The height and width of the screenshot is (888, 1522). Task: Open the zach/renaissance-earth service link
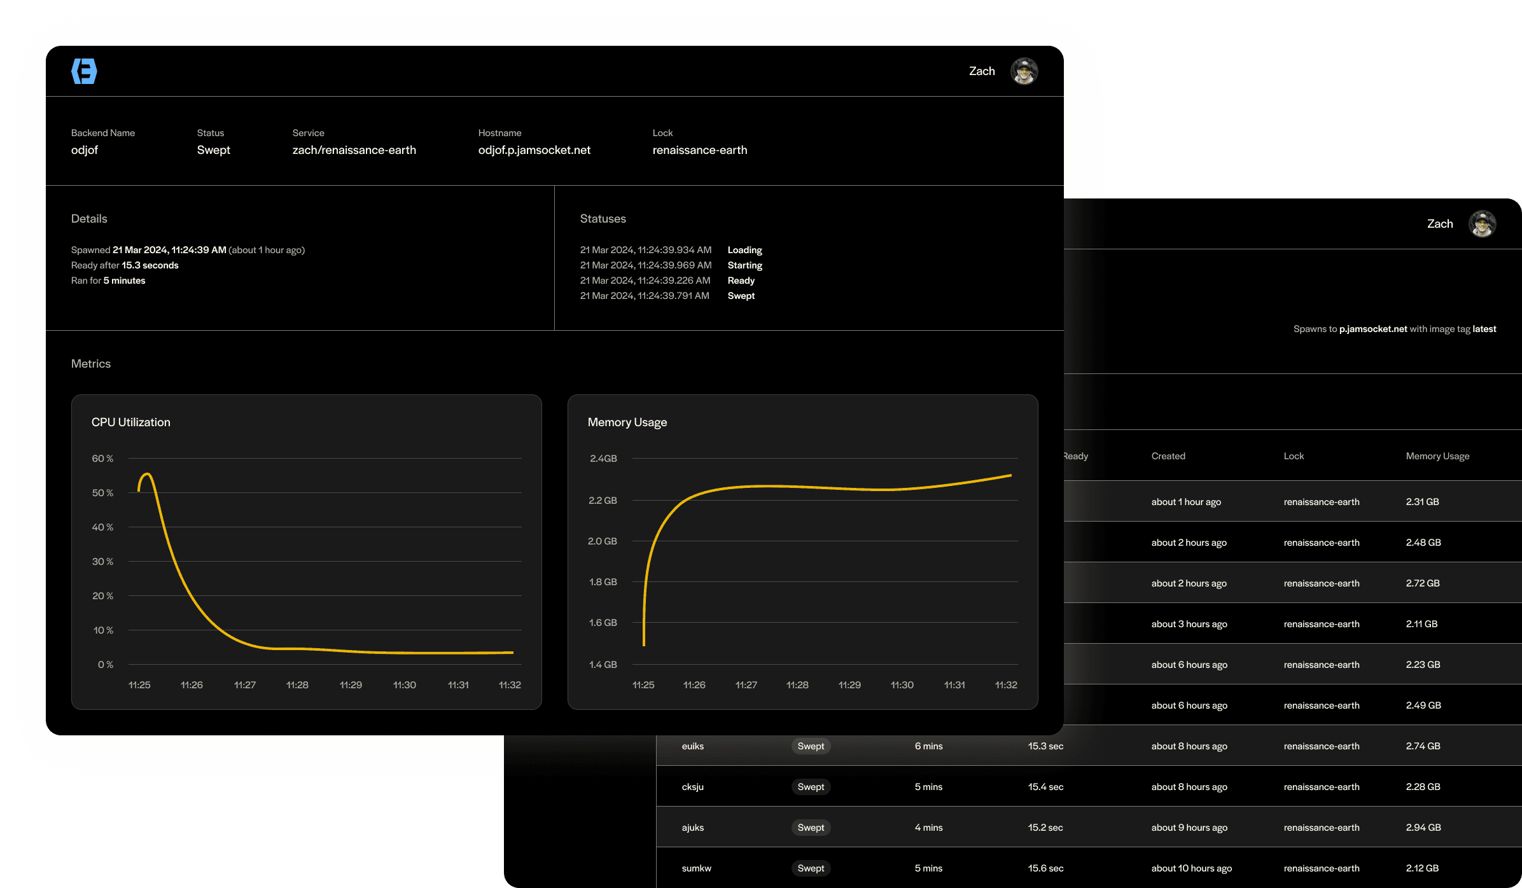354,150
